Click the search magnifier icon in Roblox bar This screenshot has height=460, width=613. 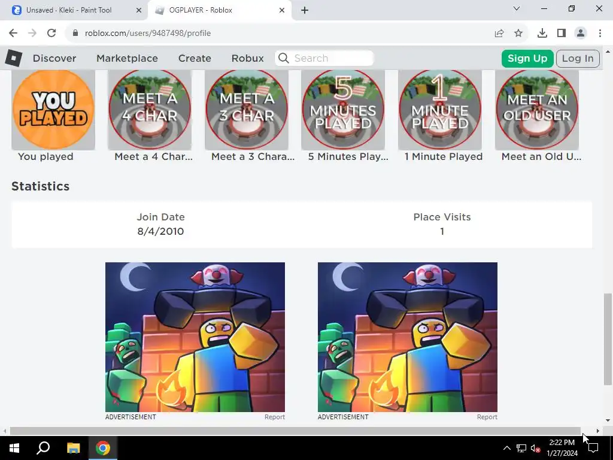[x=284, y=58]
